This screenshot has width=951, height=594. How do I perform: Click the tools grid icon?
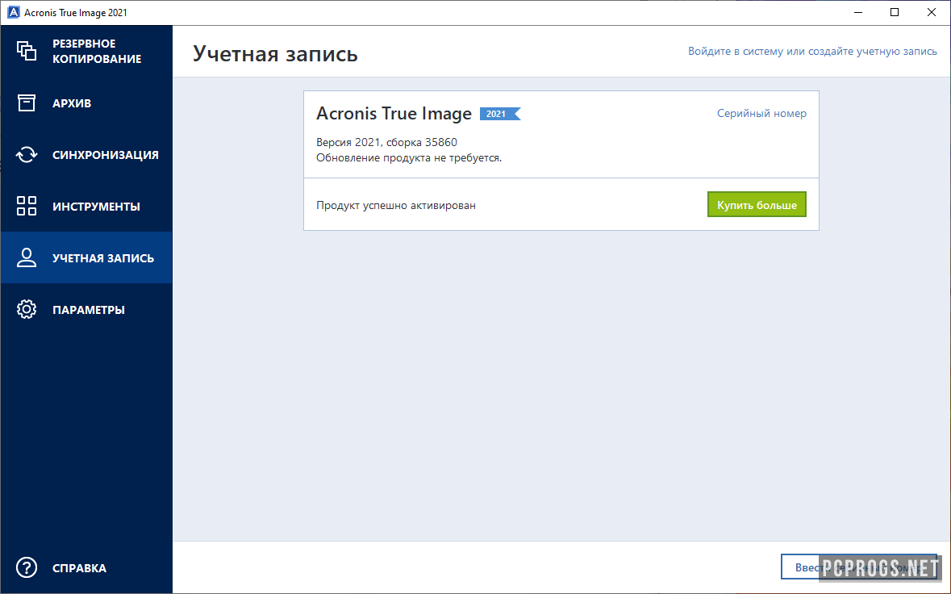pyautogui.click(x=27, y=207)
